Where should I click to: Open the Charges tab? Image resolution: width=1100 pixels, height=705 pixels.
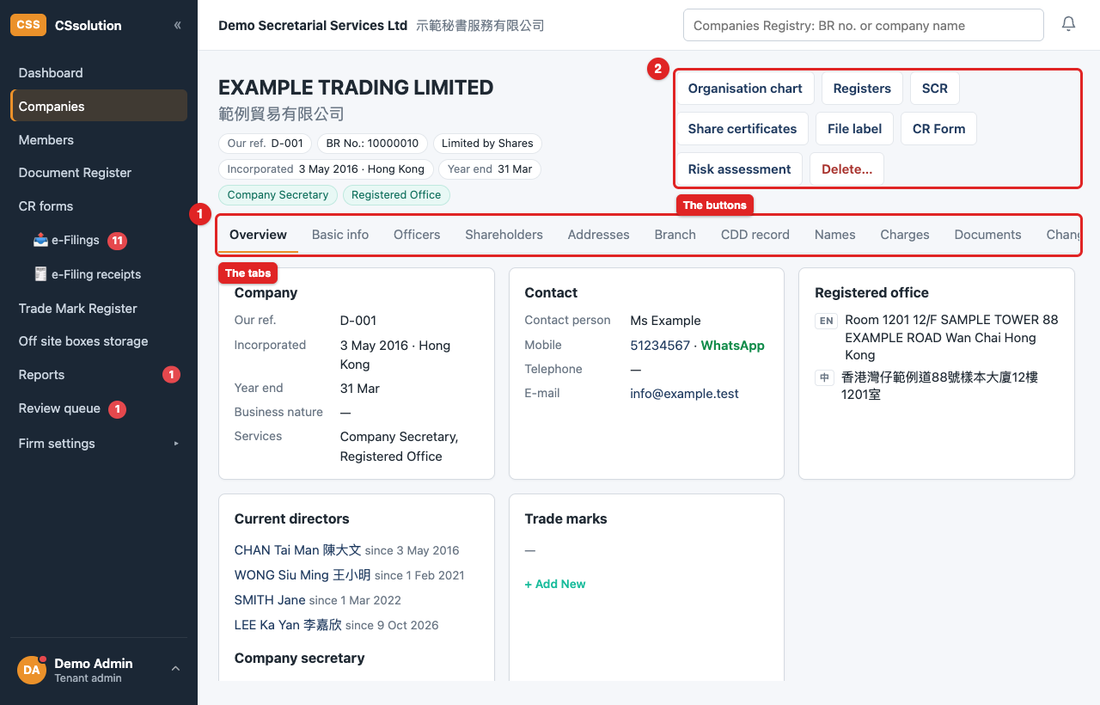(x=905, y=235)
